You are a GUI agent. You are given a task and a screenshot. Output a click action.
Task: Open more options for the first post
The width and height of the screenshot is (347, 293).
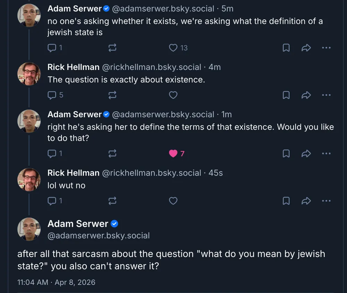326,48
